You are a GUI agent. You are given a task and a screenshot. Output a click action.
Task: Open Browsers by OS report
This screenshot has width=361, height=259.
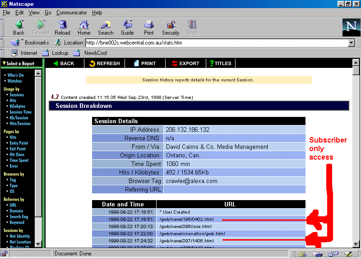(12, 191)
